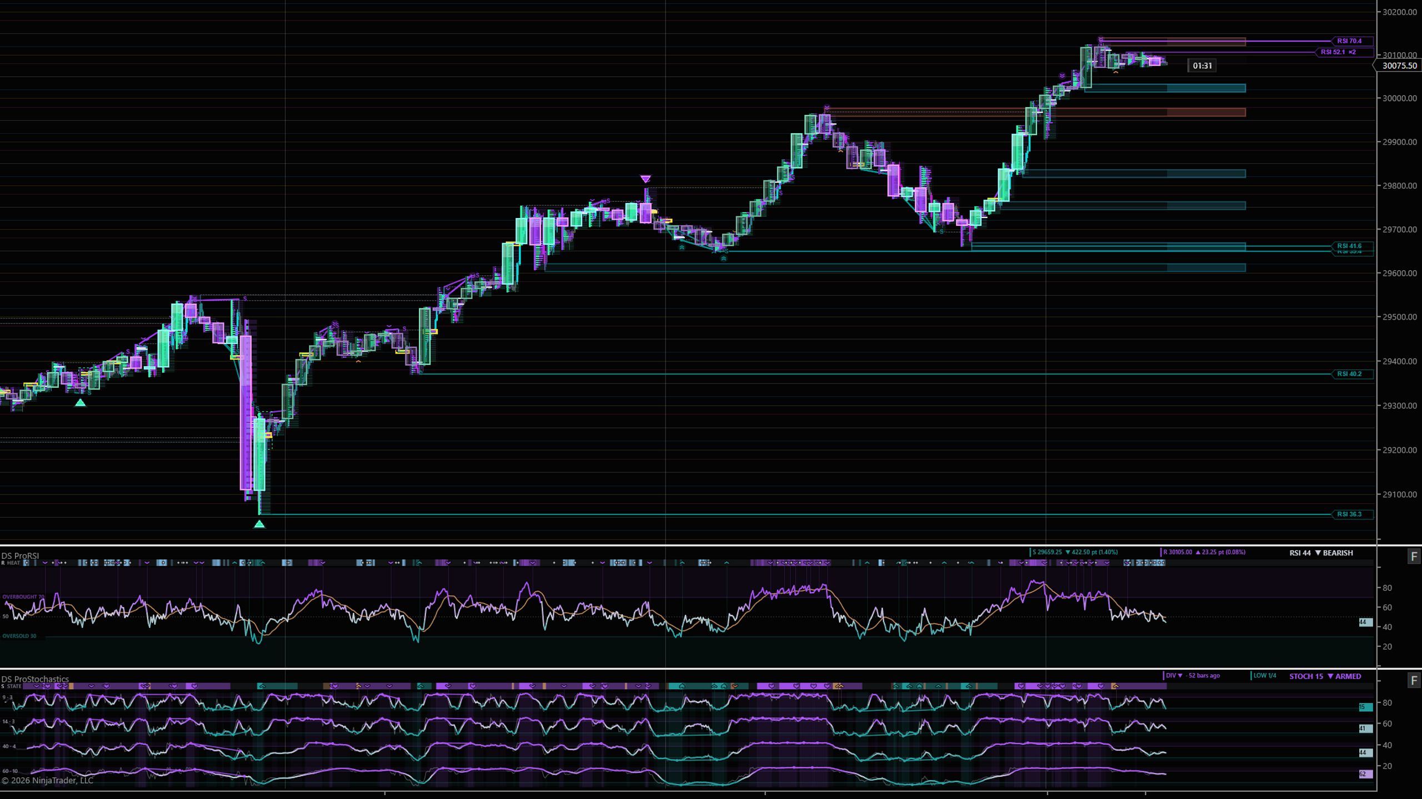This screenshot has width=1422, height=799.
Task: Click the 52 value tag of the 60-10 stochastic
Action: tap(1365, 774)
